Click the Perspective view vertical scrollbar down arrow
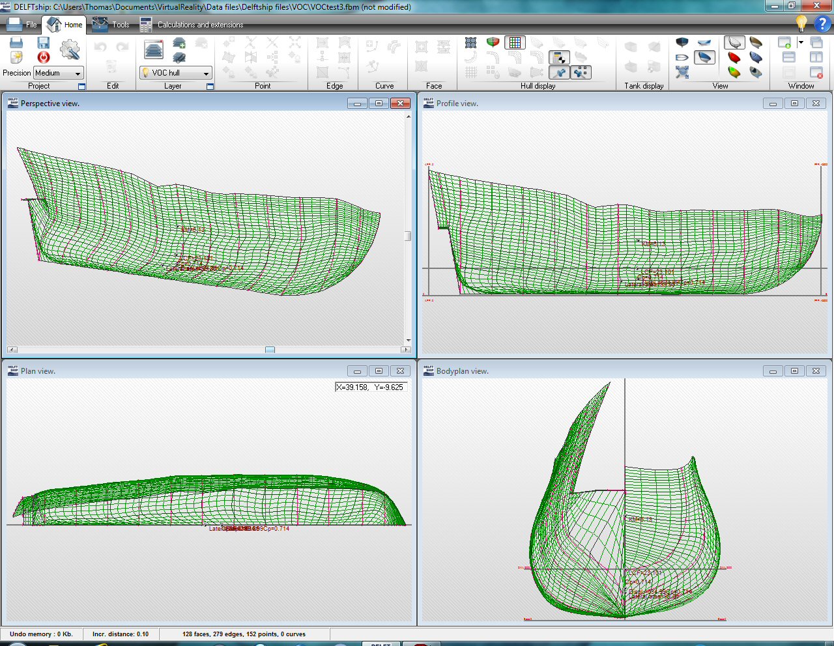834x646 pixels. (409, 340)
